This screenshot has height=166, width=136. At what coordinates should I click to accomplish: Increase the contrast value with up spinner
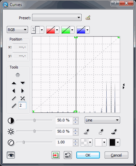click(75, 119)
